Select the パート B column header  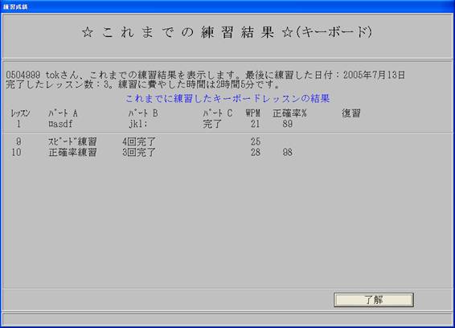(143, 113)
